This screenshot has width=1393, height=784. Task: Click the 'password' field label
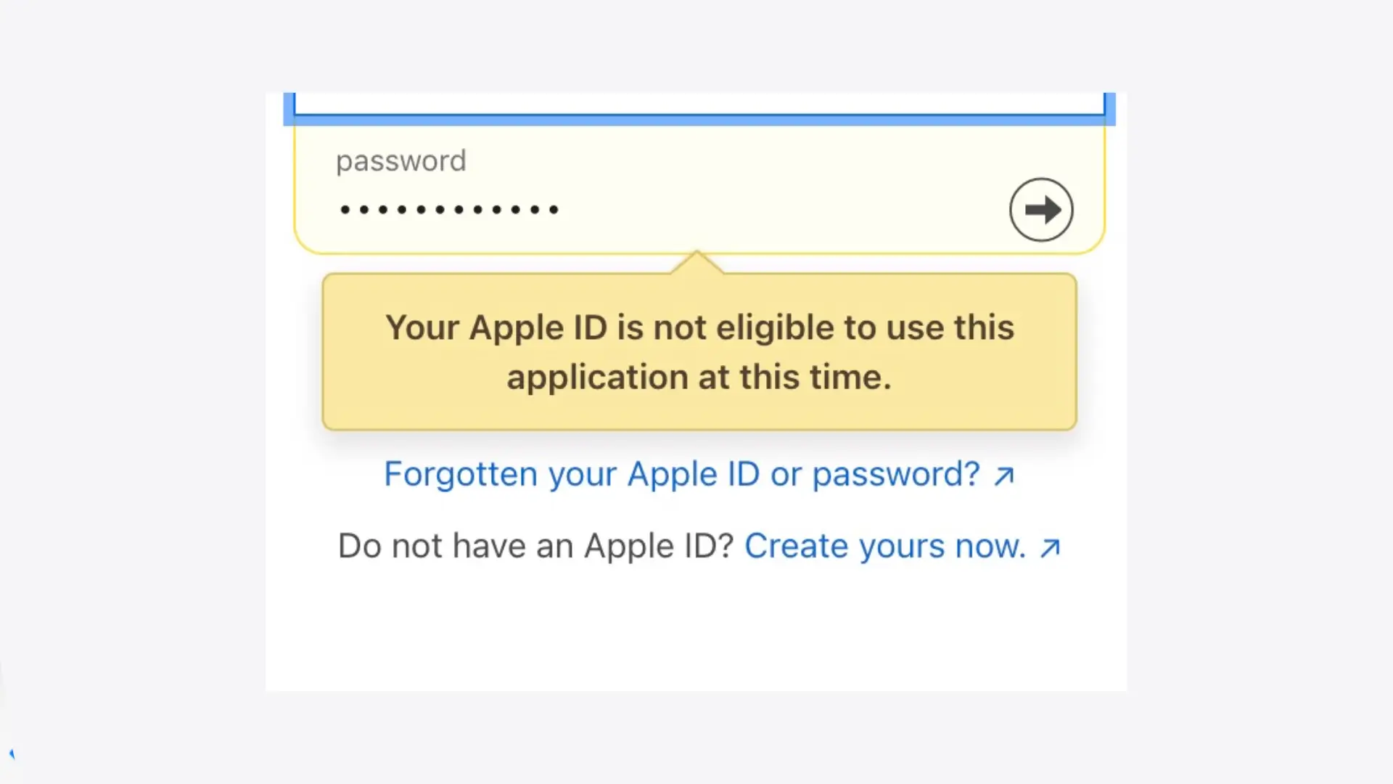tap(401, 161)
